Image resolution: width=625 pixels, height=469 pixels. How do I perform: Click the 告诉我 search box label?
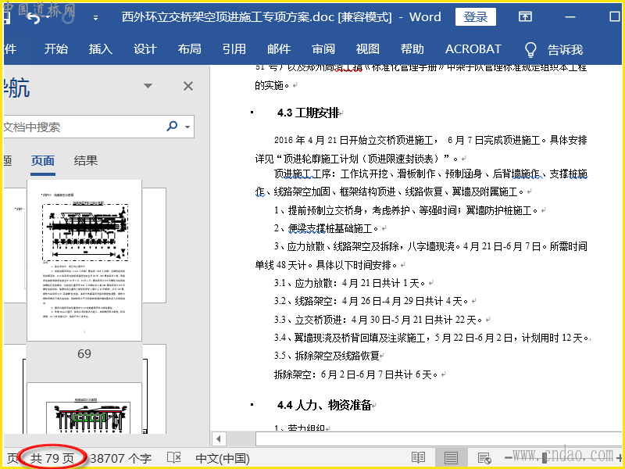point(565,50)
